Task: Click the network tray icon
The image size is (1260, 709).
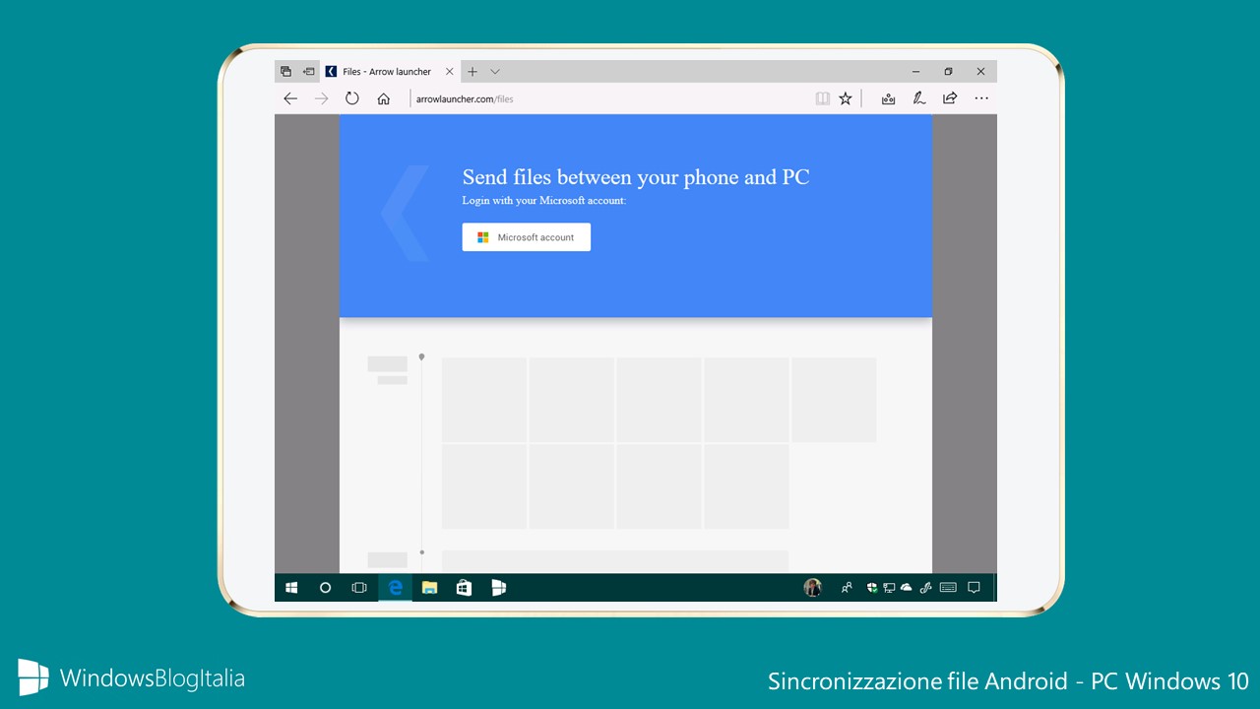Action: 889,588
